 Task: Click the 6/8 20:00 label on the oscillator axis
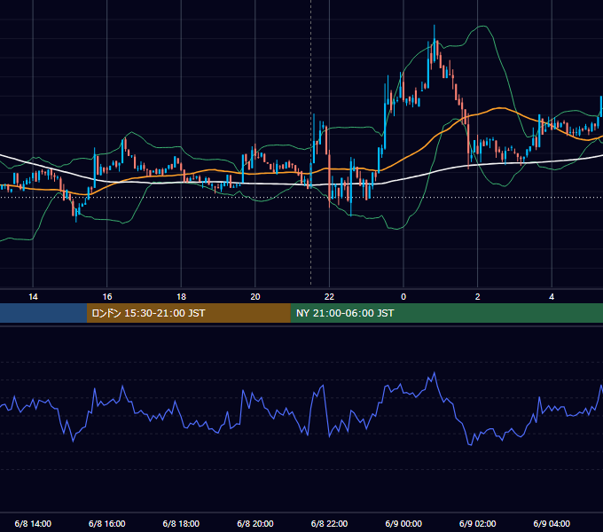pyautogui.click(x=255, y=523)
